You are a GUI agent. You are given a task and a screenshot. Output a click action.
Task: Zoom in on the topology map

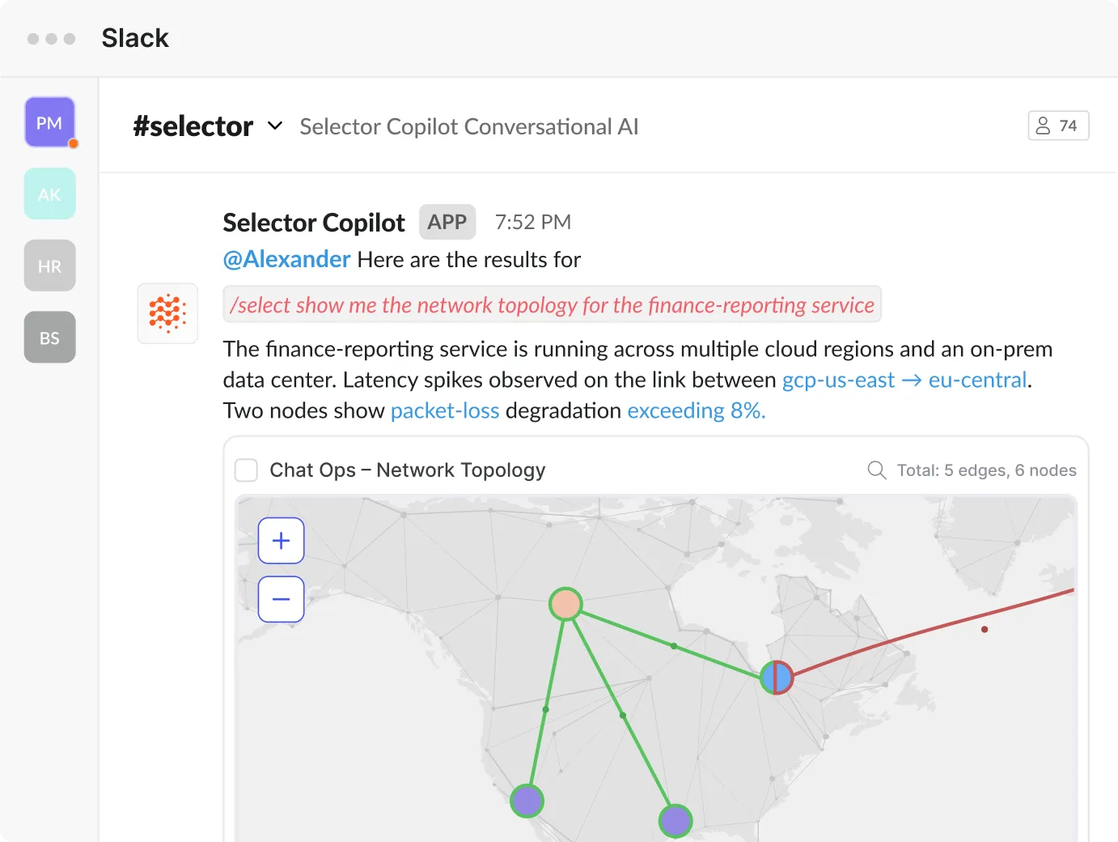pos(281,541)
